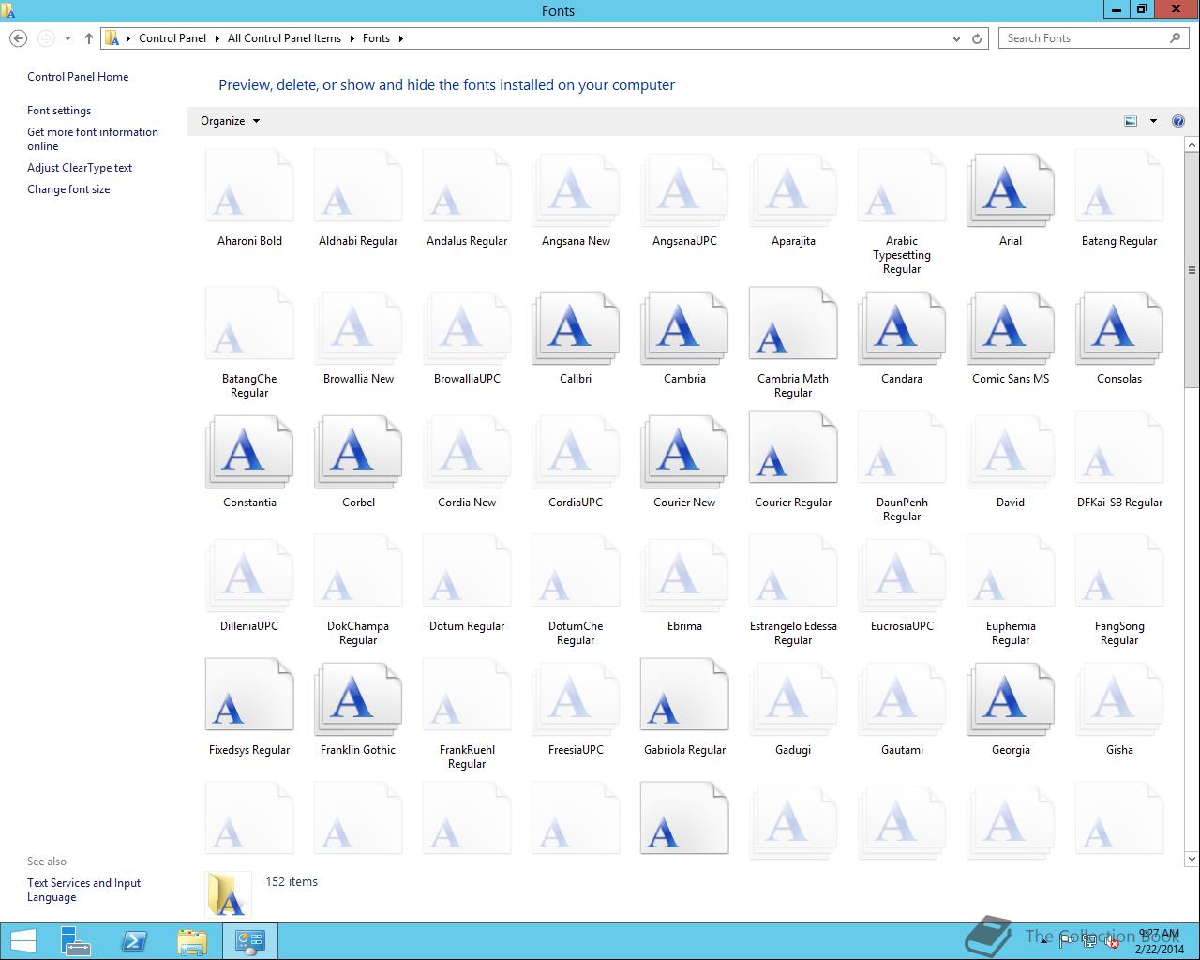Select the Fixedsys Regular font icon
The height and width of the screenshot is (960, 1200).
point(249,695)
